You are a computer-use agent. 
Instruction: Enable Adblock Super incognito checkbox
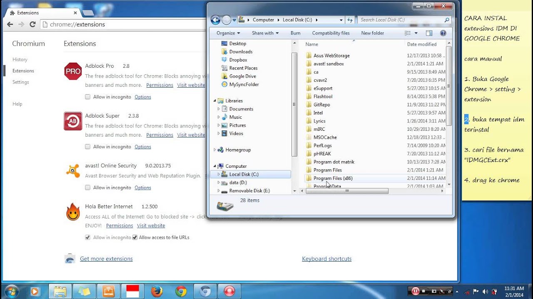click(87, 147)
